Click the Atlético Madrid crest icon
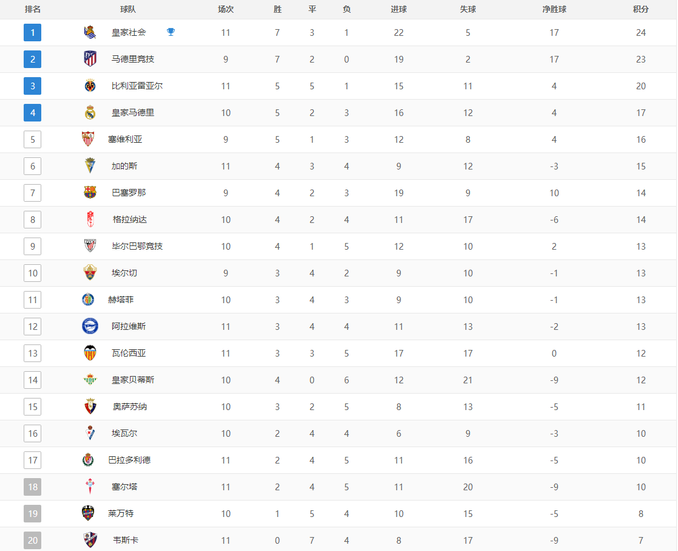The height and width of the screenshot is (551, 678). pos(90,59)
